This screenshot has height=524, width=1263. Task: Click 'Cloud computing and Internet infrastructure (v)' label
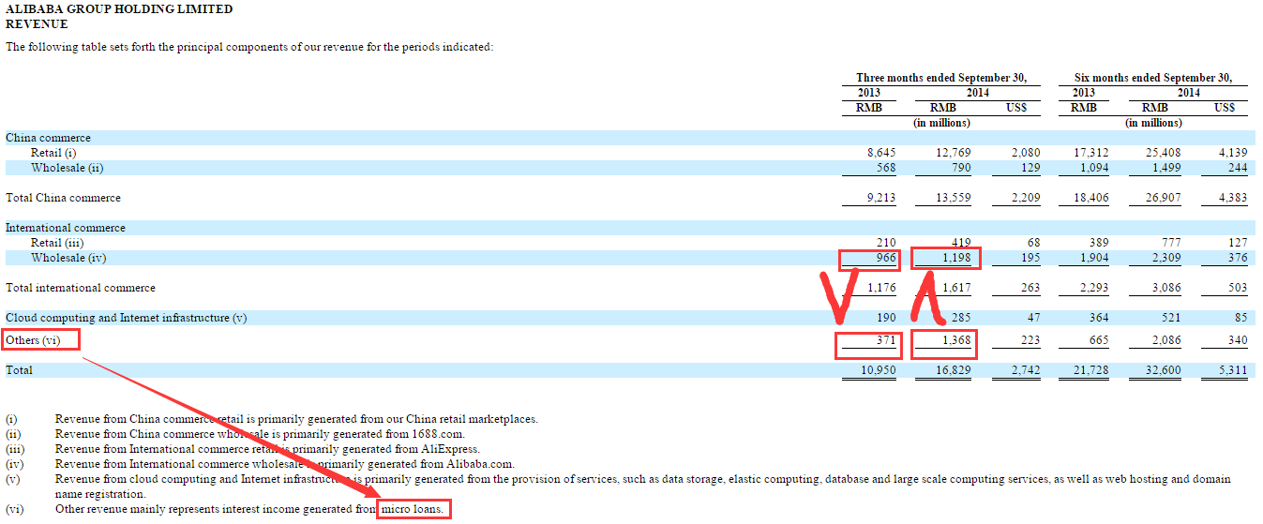126,318
